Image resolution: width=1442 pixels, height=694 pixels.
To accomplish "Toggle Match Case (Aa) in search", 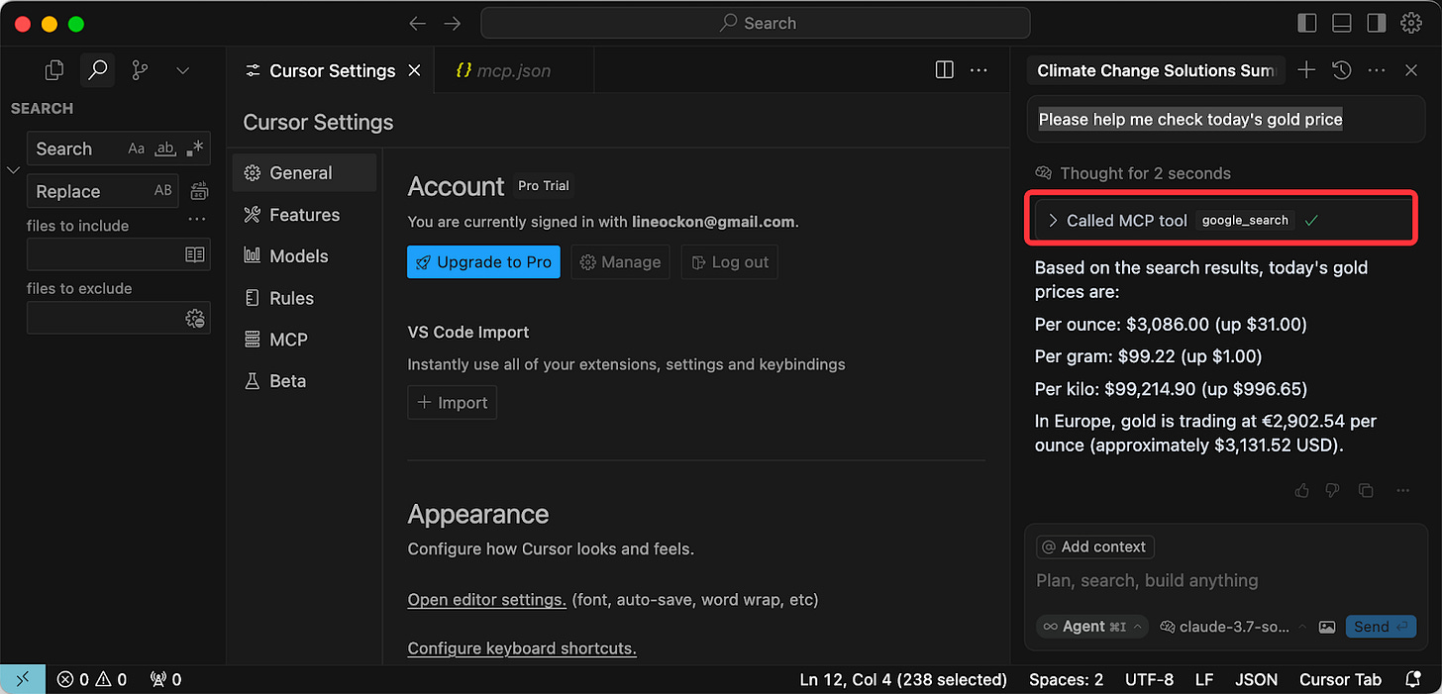I will point(137,149).
